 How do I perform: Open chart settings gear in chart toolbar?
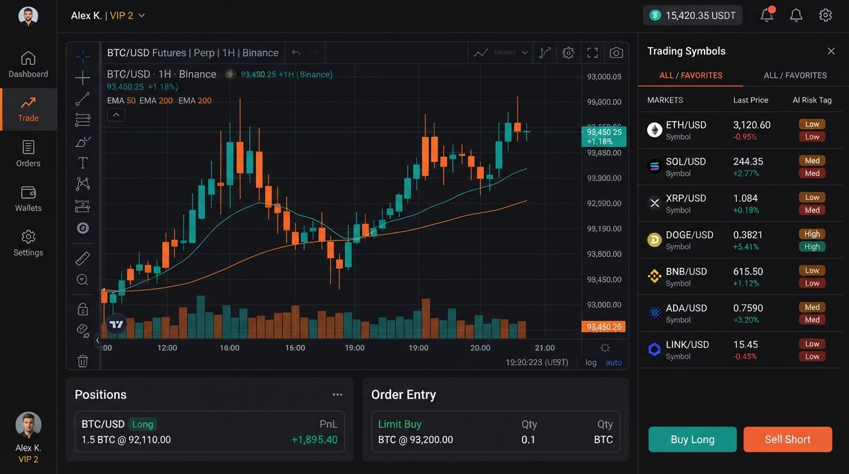coord(568,53)
